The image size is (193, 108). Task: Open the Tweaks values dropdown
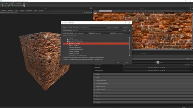pos(103,33)
